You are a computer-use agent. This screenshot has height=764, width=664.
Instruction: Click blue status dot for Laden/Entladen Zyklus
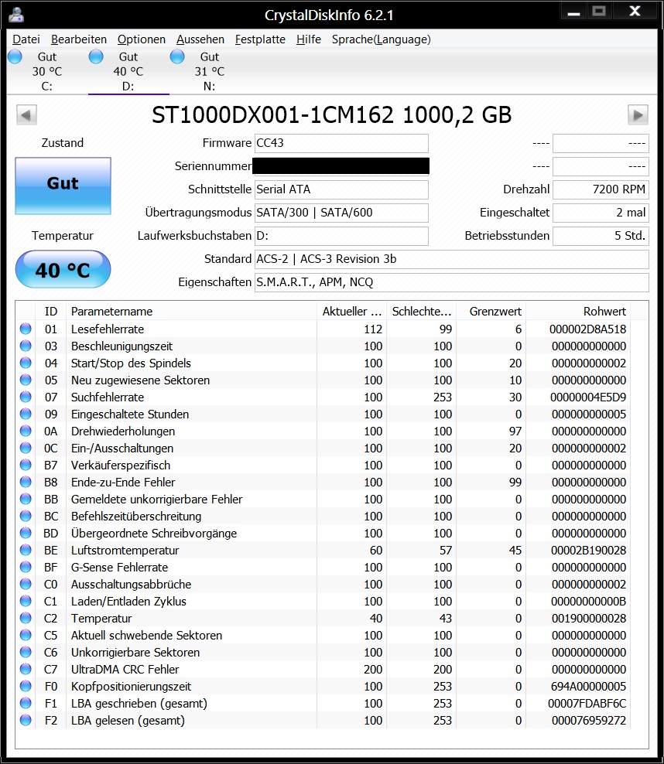click(26, 602)
